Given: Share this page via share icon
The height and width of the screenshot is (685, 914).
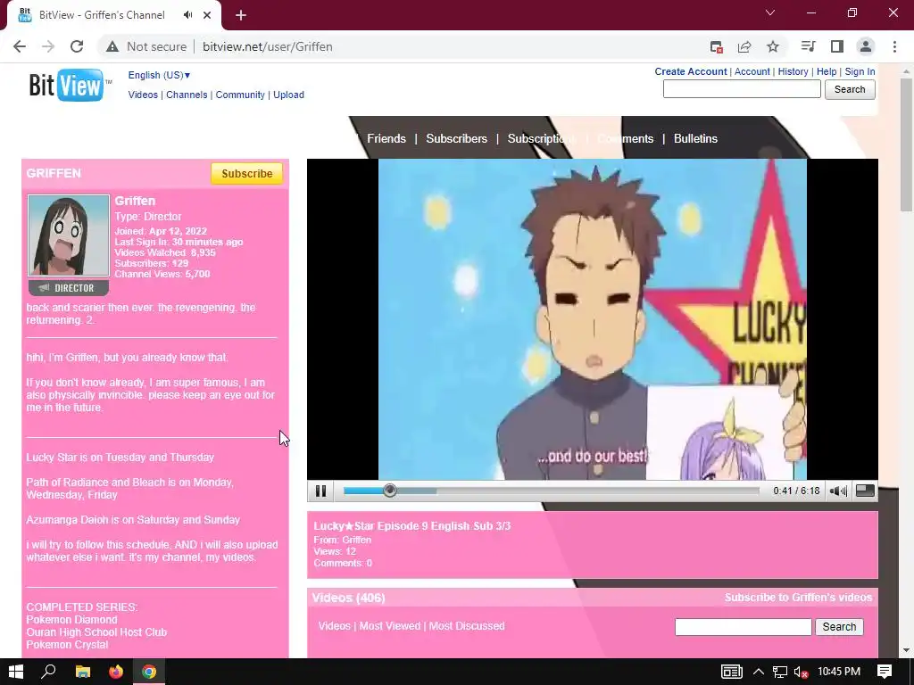Looking at the screenshot, I should click(x=744, y=46).
